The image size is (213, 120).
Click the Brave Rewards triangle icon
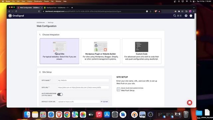coord(159,11)
